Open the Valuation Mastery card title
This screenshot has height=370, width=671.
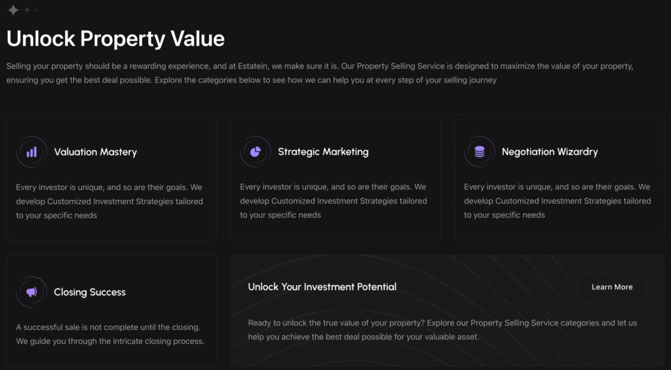coord(96,152)
